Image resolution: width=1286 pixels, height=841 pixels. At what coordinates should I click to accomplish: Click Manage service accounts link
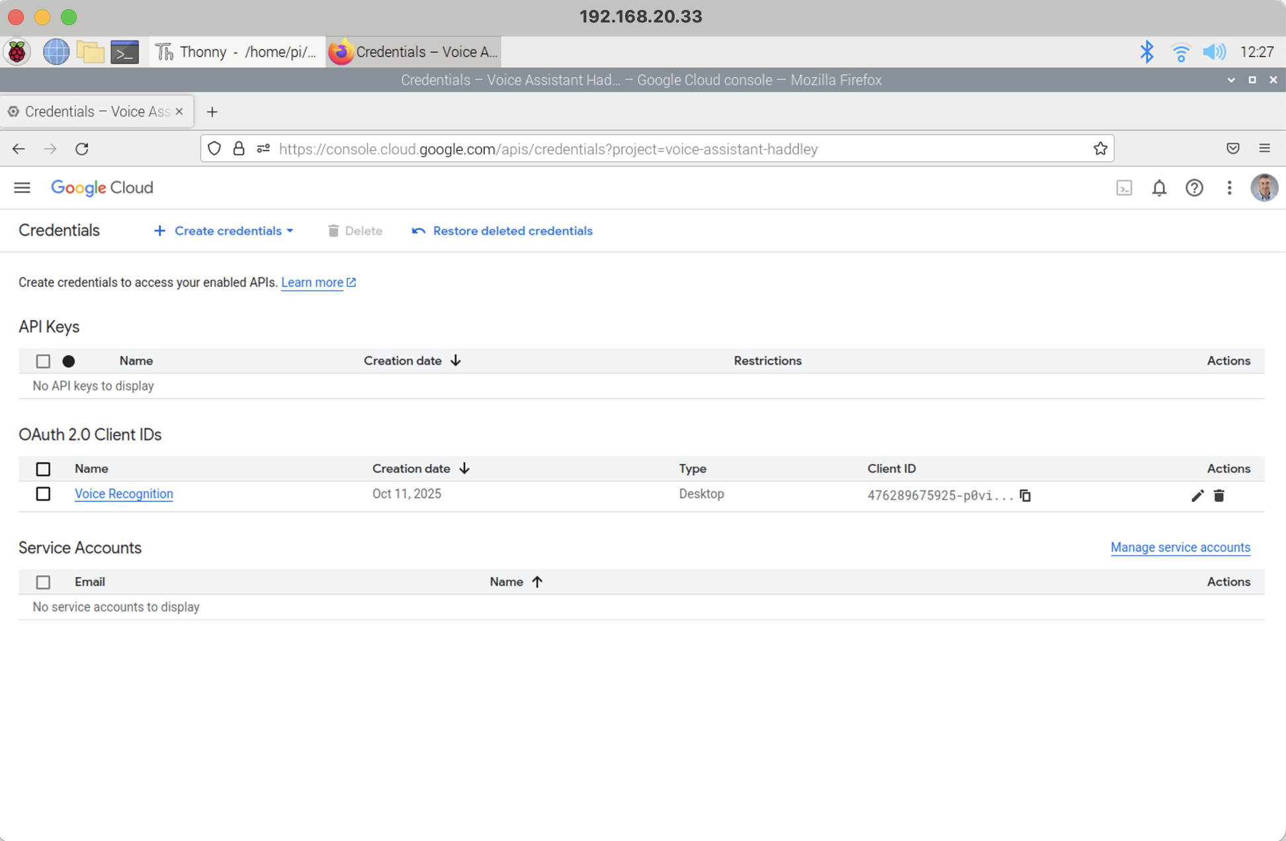[x=1179, y=547]
